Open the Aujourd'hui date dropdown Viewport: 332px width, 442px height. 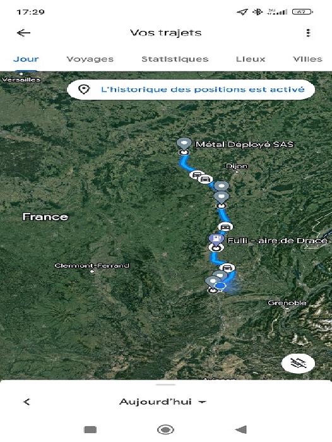163,402
